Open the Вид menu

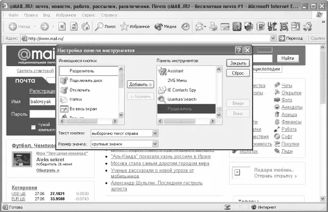[x=46, y=15]
